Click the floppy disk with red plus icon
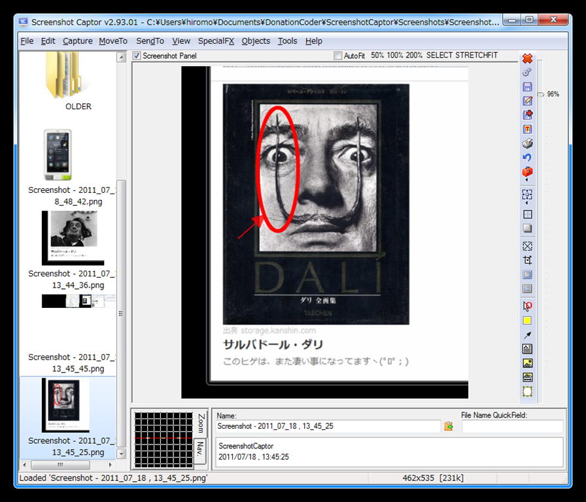This screenshot has width=586, height=502. point(527,115)
